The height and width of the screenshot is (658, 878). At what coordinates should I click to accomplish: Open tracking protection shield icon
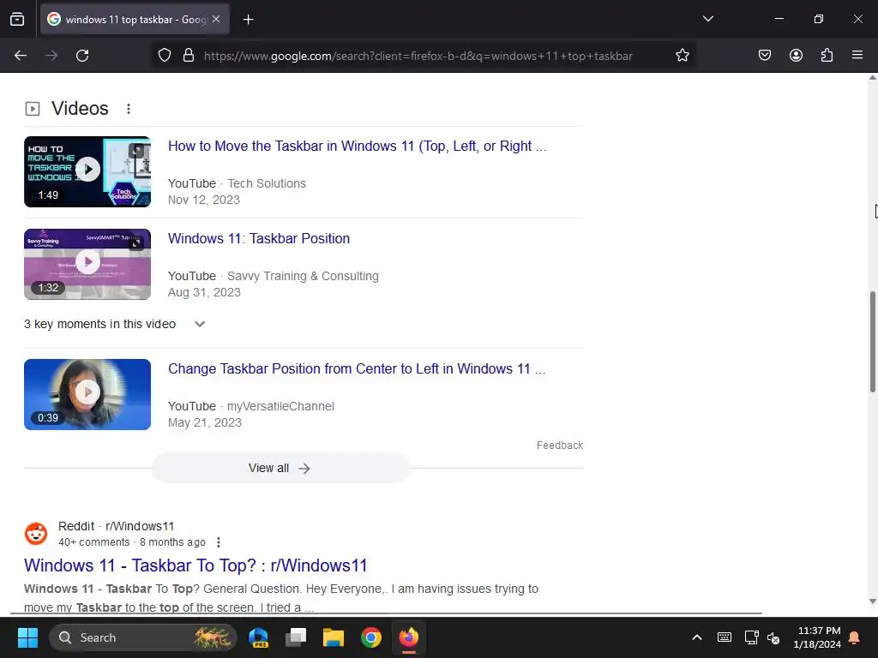point(164,56)
